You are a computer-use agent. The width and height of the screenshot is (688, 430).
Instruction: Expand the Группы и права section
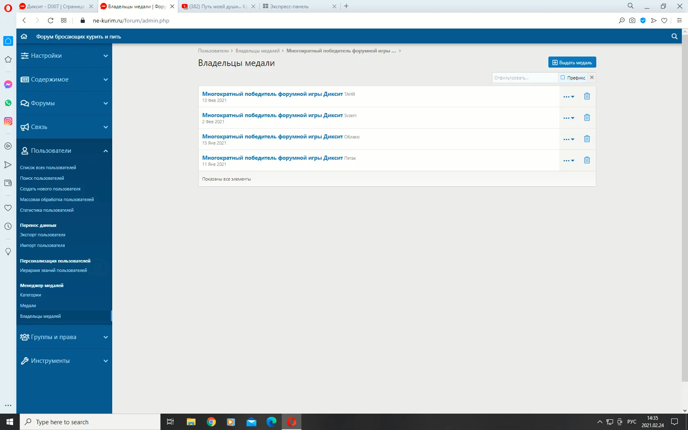point(64,337)
